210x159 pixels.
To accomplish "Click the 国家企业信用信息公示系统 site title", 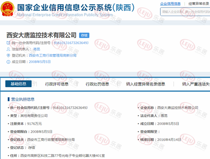I will [x=76, y=7].
